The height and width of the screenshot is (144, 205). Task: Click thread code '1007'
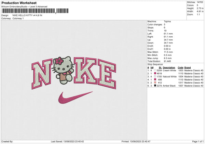click(x=181, y=86)
